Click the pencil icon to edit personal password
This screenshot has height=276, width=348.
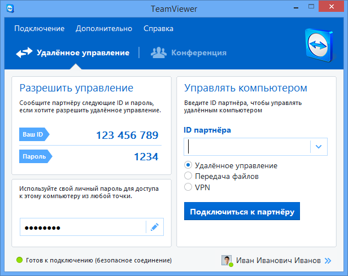155,227
